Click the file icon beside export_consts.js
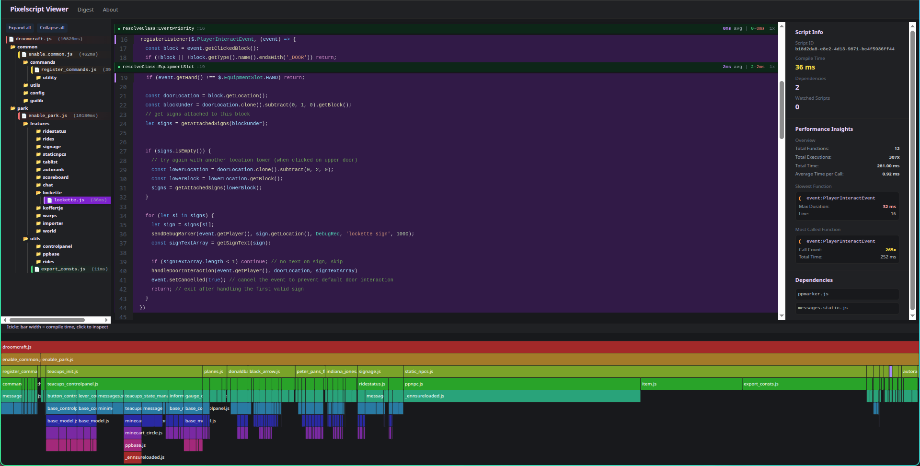This screenshot has height=466, width=920. point(37,269)
